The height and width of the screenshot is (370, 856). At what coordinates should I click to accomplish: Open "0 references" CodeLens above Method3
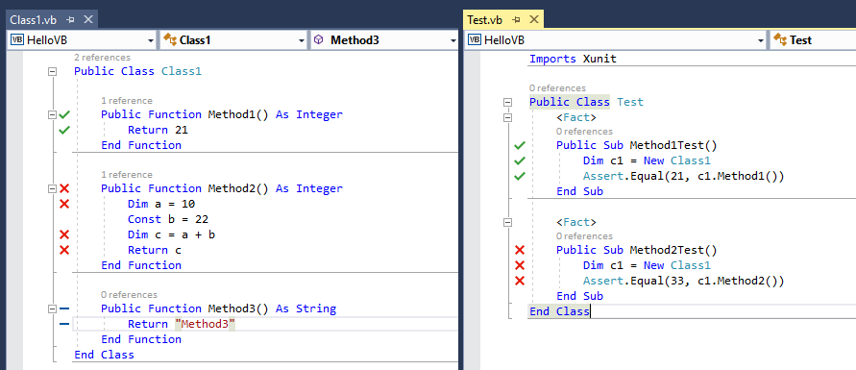click(129, 295)
